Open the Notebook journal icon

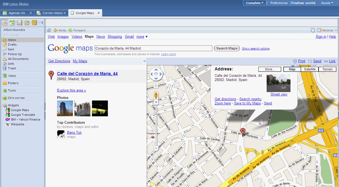pyautogui.click(x=34, y=23)
